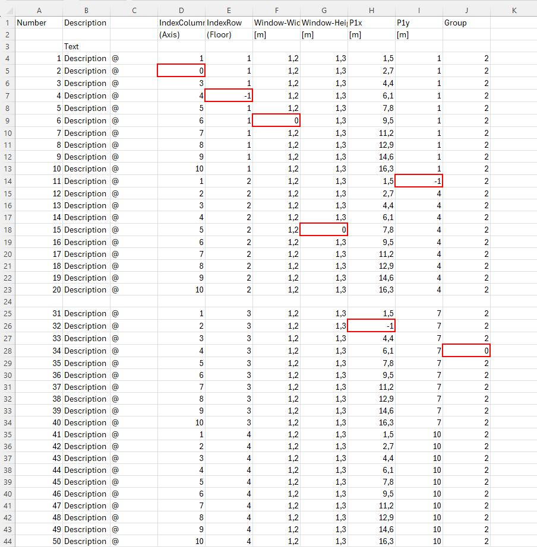Select the red-outlined -1 cell in column H
The width and height of the screenshot is (537, 547).
click(371, 326)
